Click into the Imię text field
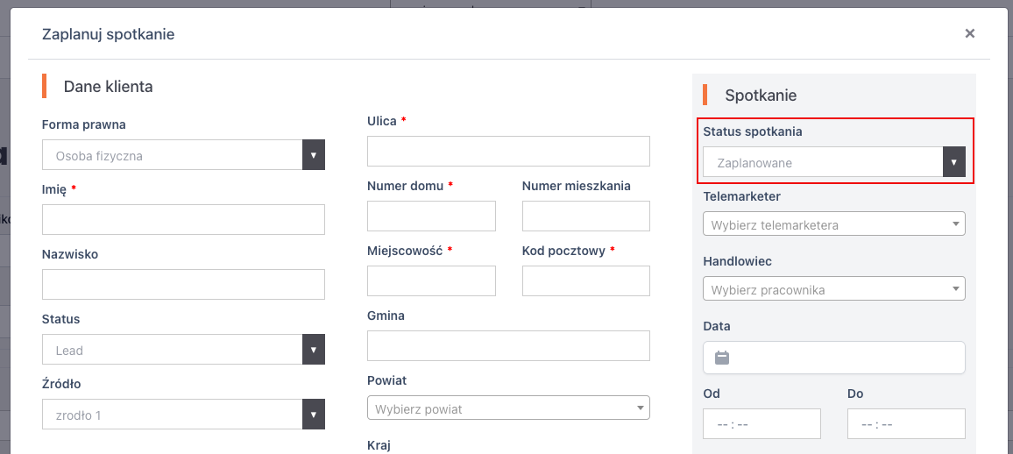This screenshot has width=1013, height=454. (183, 219)
